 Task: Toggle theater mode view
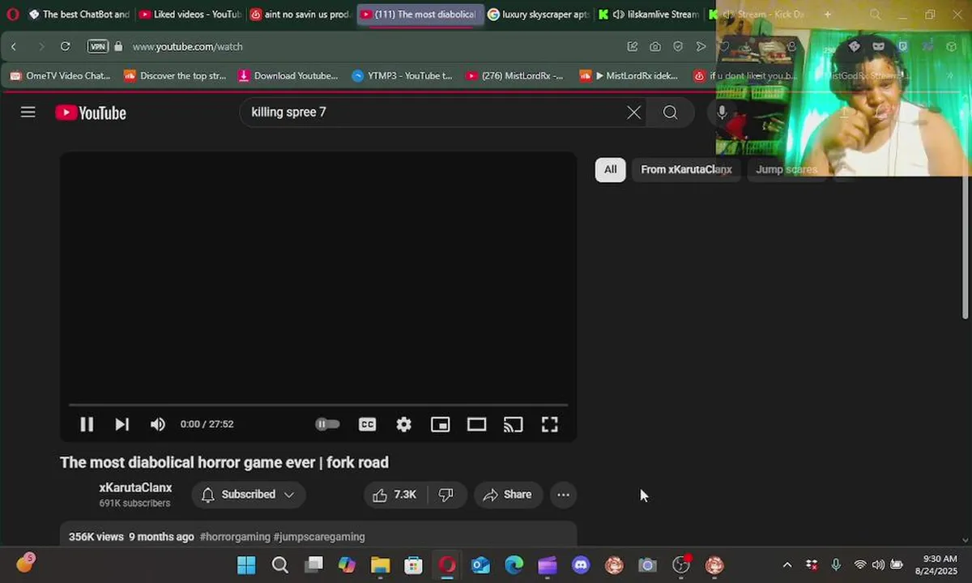(476, 424)
